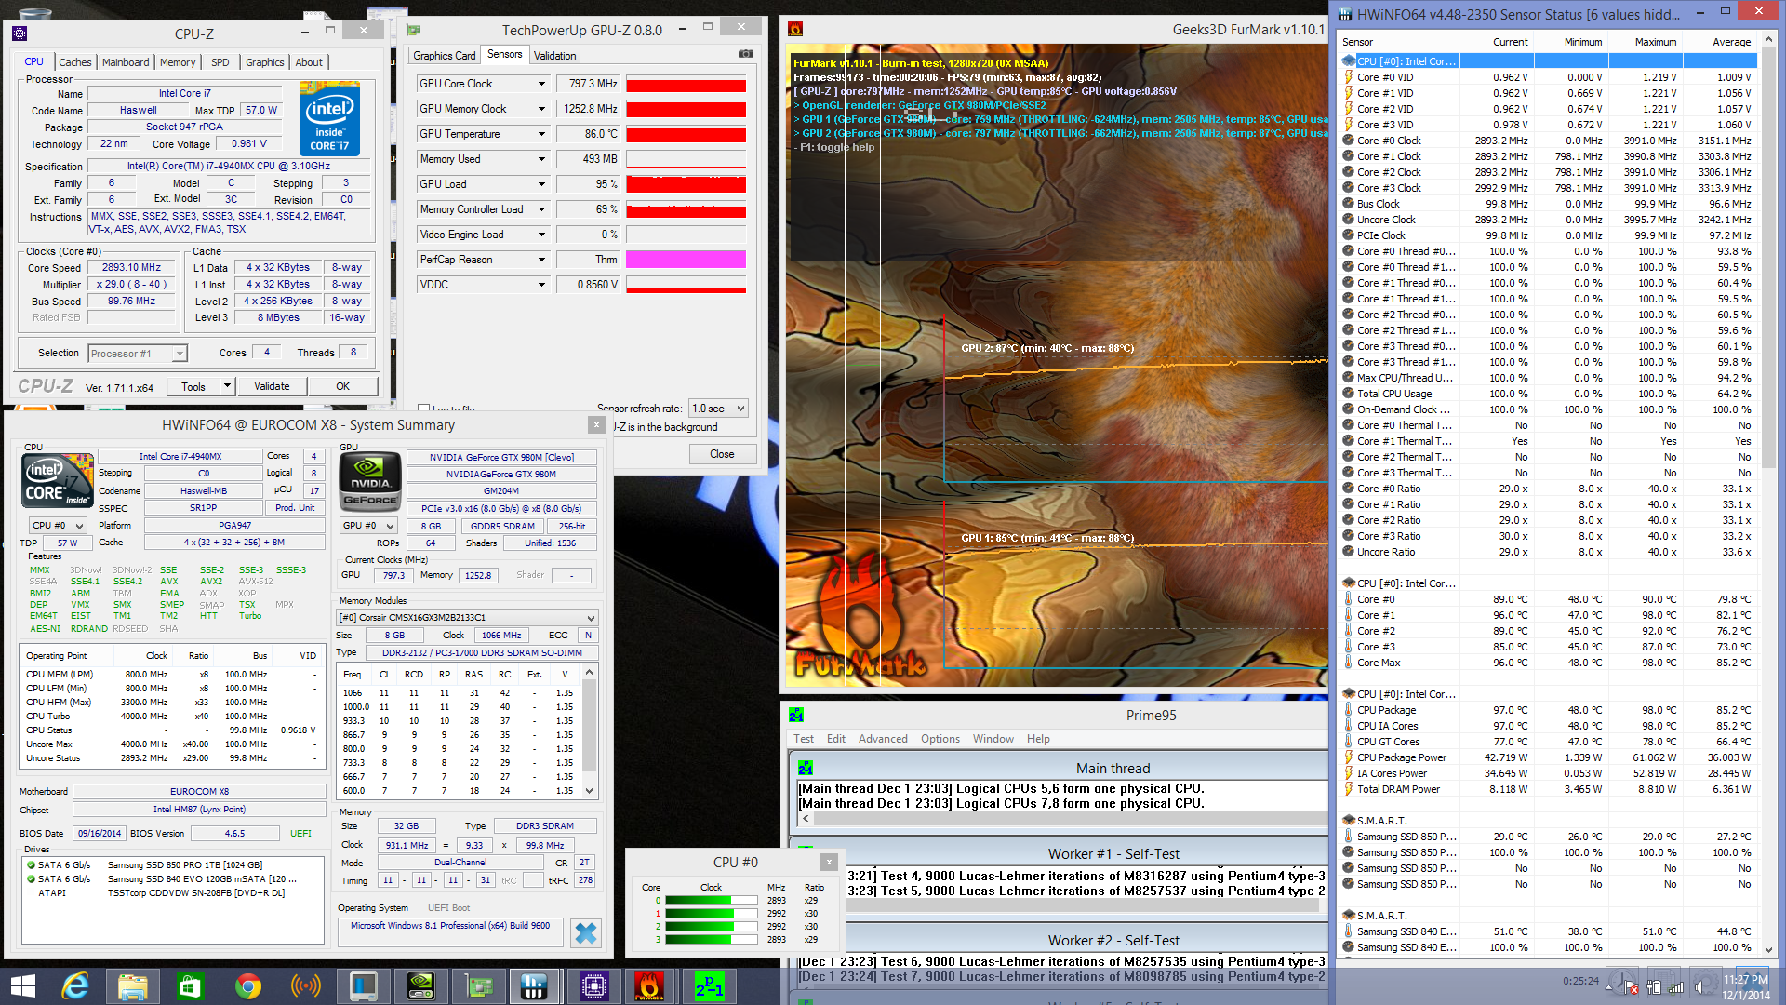Open the CPU-Z Tools dropdown arrow
The height and width of the screenshot is (1005, 1786).
coord(226,386)
